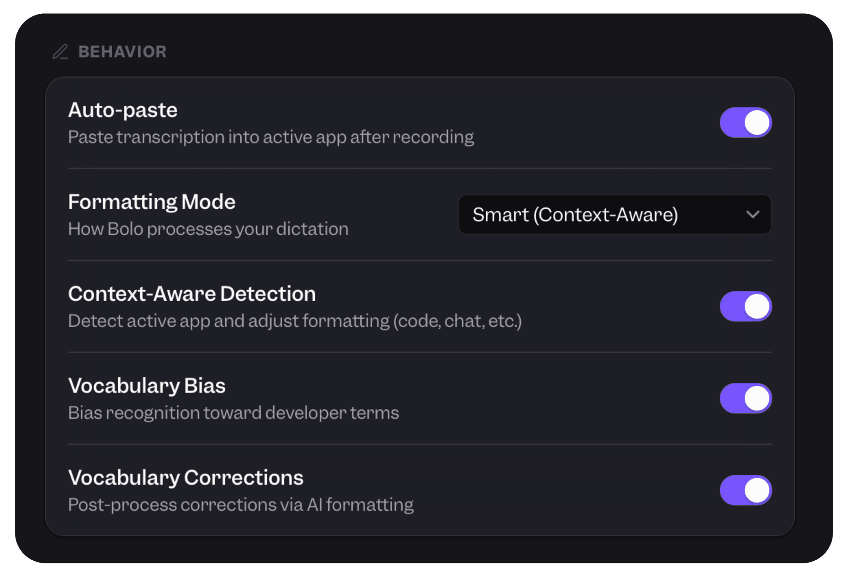Click the chevron on Smart (Context-Aware) selector

coord(753,215)
